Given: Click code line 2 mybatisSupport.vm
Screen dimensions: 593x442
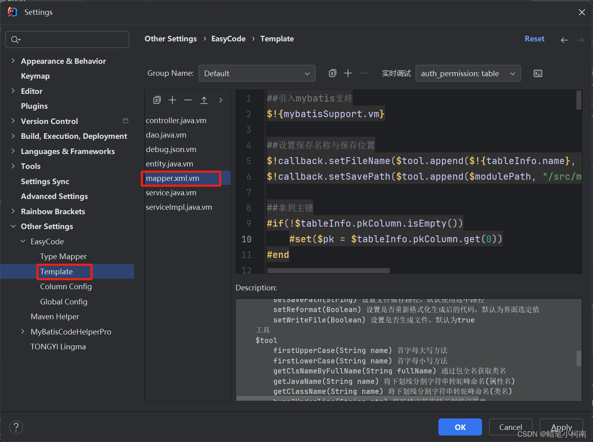Looking at the screenshot, I should coord(326,114).
